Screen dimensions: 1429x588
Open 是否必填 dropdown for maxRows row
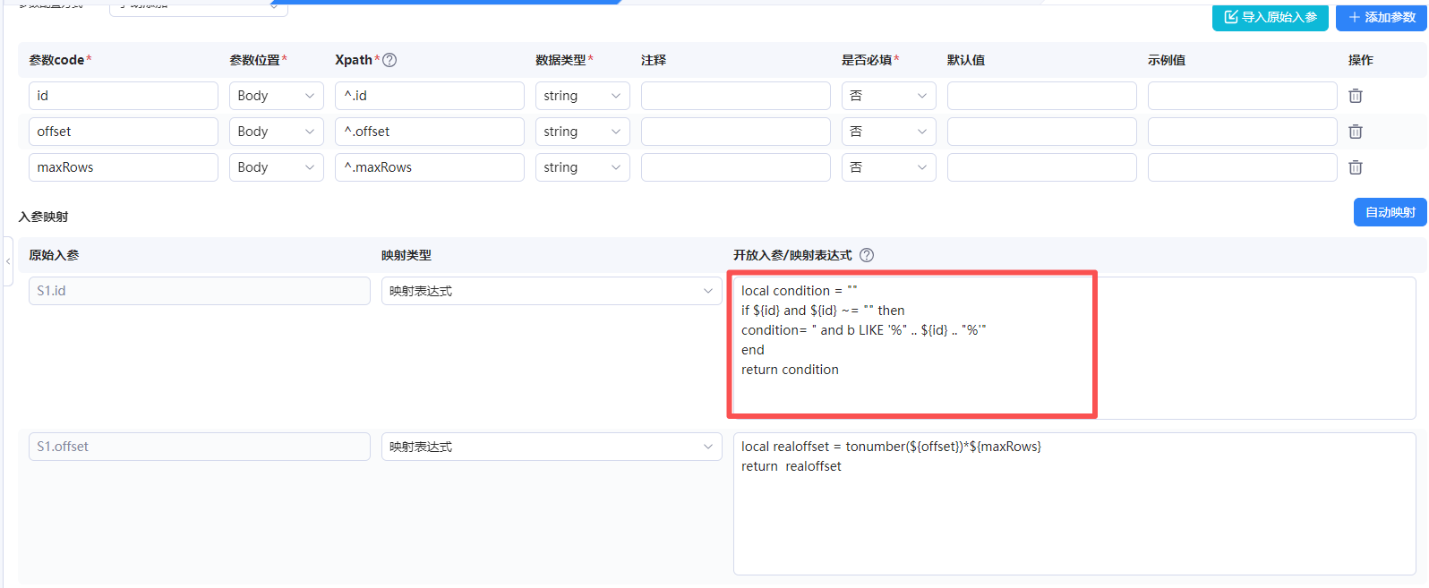[x=888, y=167]
